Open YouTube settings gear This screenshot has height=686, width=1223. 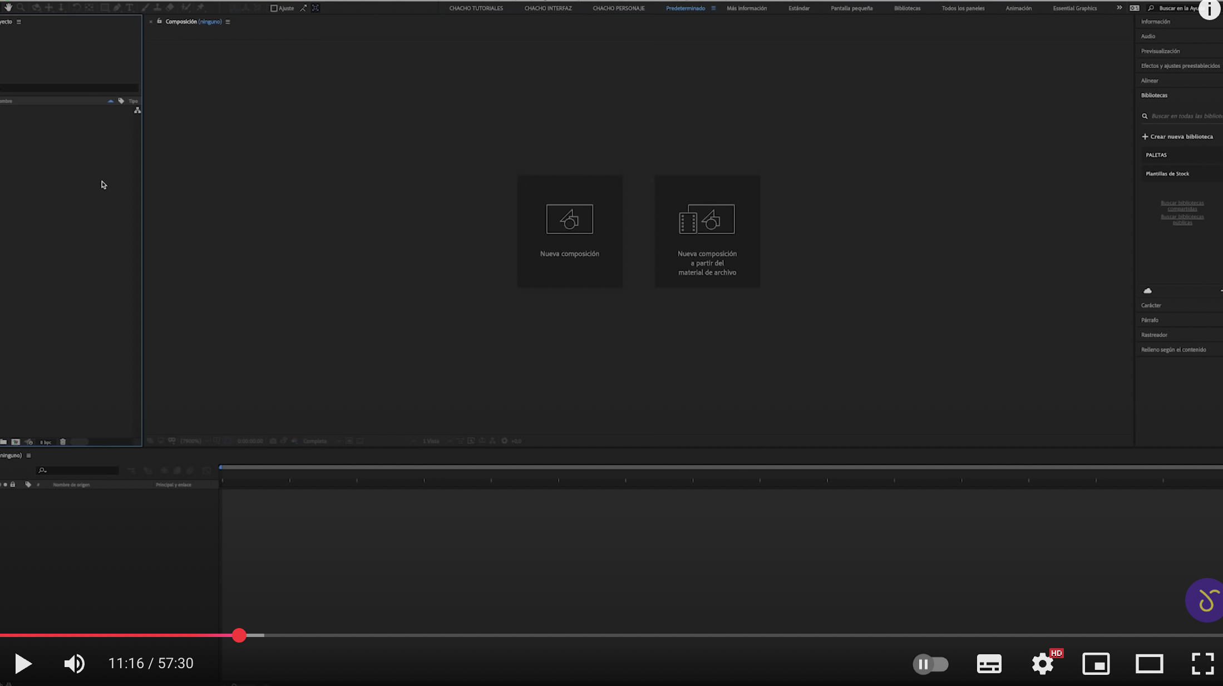click(x=1042, y=664)
